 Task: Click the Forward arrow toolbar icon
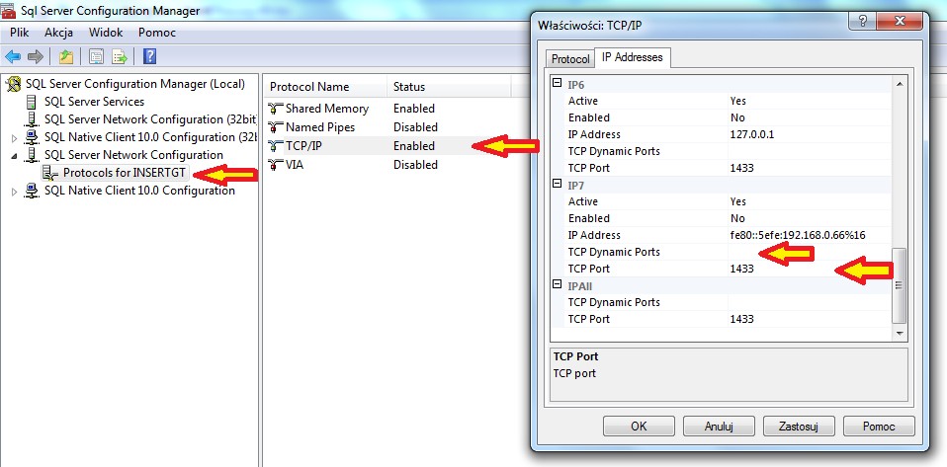click(36, 57)
